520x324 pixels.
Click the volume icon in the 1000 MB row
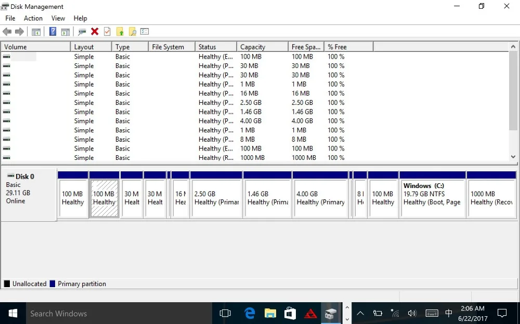point(6,158)
